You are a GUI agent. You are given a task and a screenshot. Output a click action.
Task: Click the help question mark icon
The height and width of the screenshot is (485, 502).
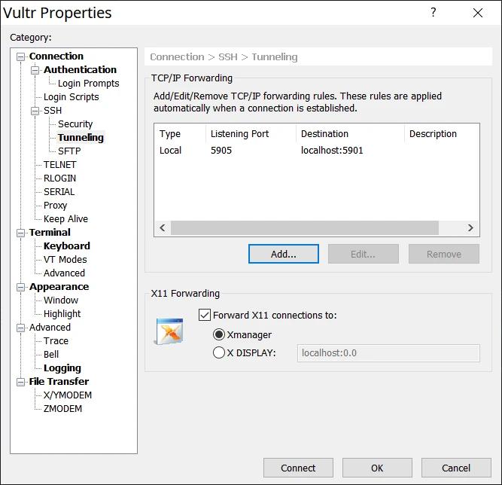(x=434, y=13)
